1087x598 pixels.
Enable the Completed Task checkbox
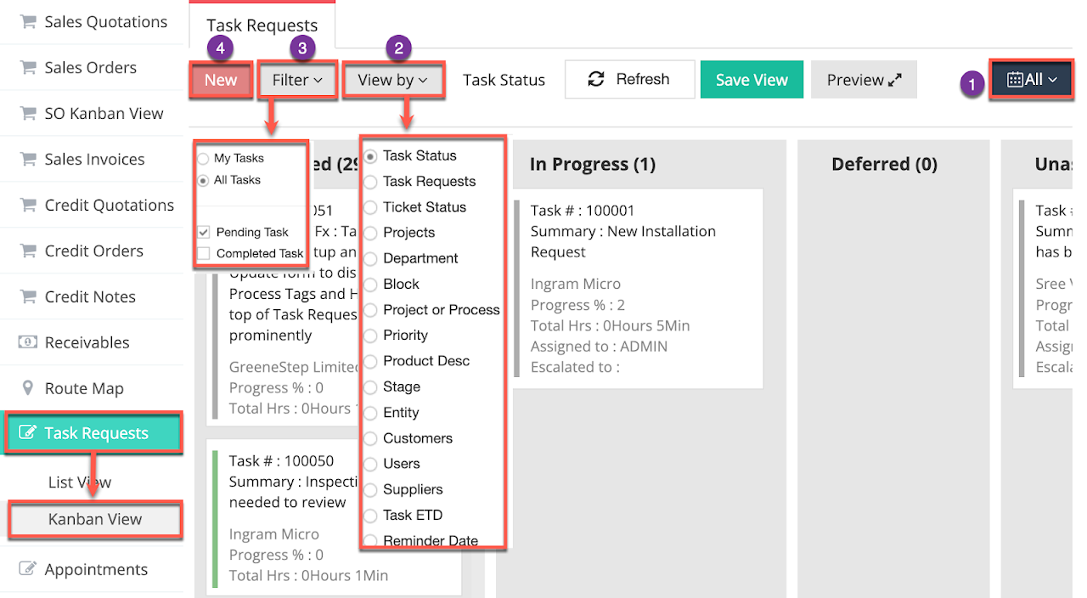point(203,253)
